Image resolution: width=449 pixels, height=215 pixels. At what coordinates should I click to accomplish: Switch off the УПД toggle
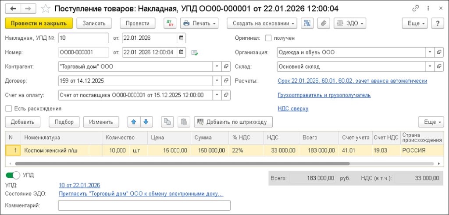coord(13,175)
